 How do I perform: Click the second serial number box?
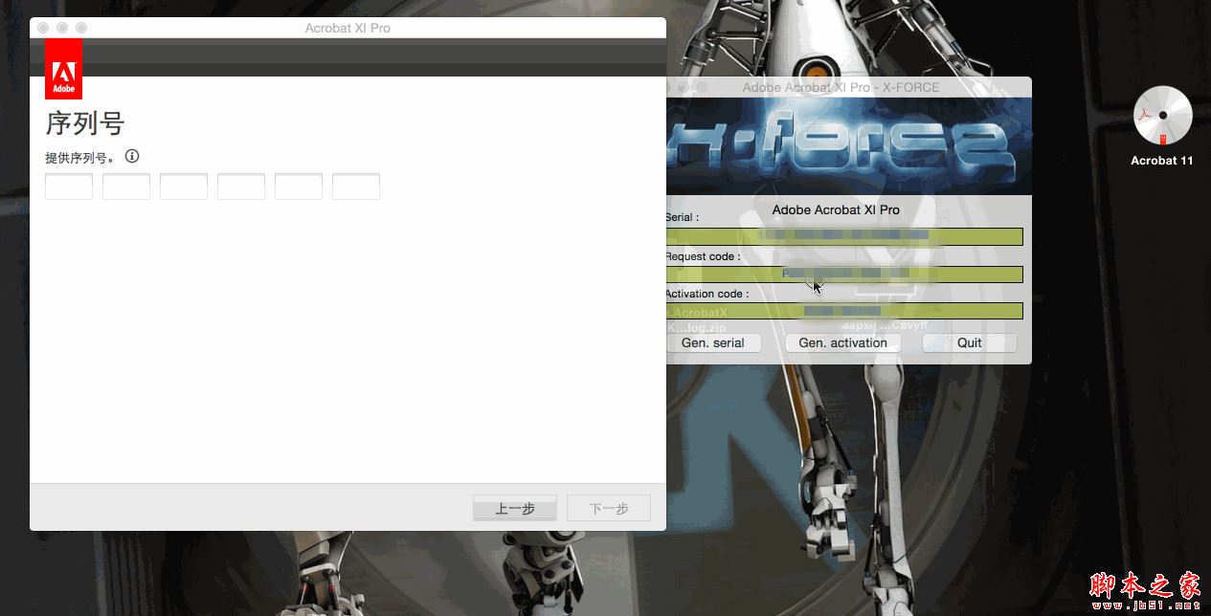tap(126, 187)
